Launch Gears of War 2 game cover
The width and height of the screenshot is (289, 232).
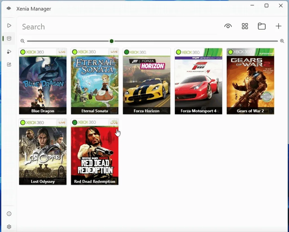click(x=250, y=81)
